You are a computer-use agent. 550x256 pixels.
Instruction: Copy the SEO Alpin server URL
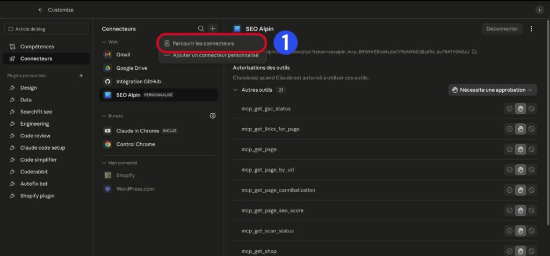(x=474, y=52)
